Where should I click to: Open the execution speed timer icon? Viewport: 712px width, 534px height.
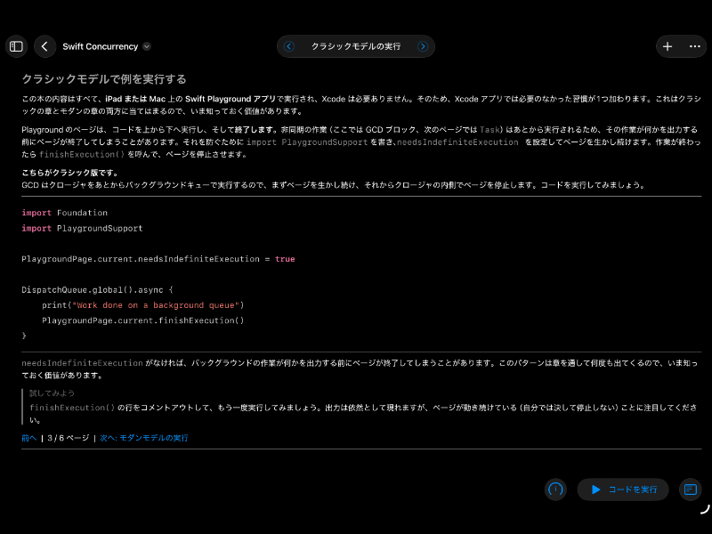pyautogui.click(x=555, y=489)
